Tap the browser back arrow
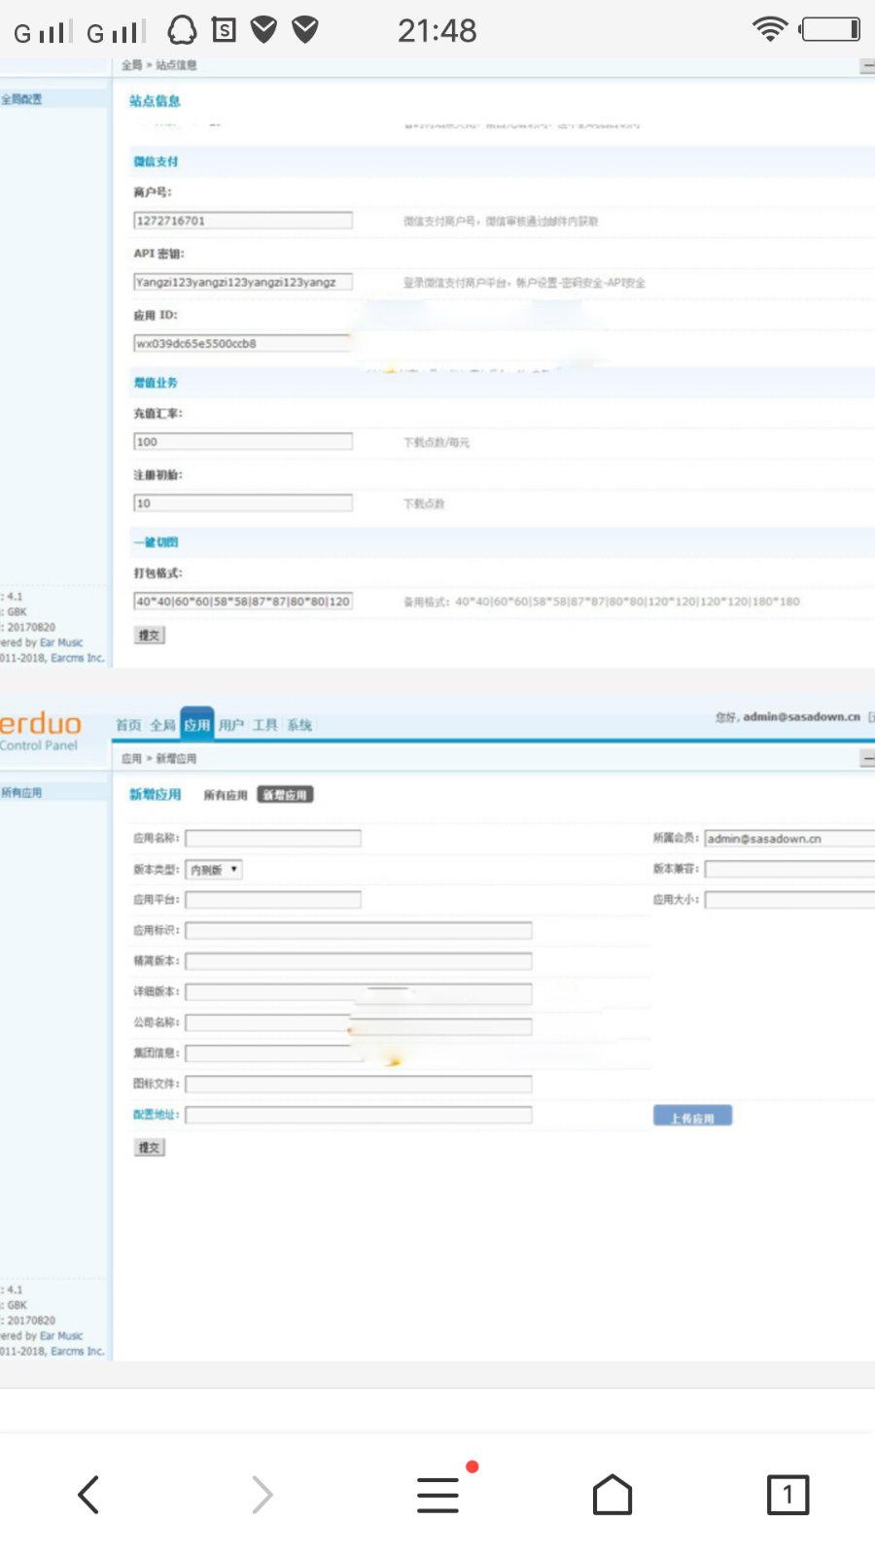 tap(88, 1495)
